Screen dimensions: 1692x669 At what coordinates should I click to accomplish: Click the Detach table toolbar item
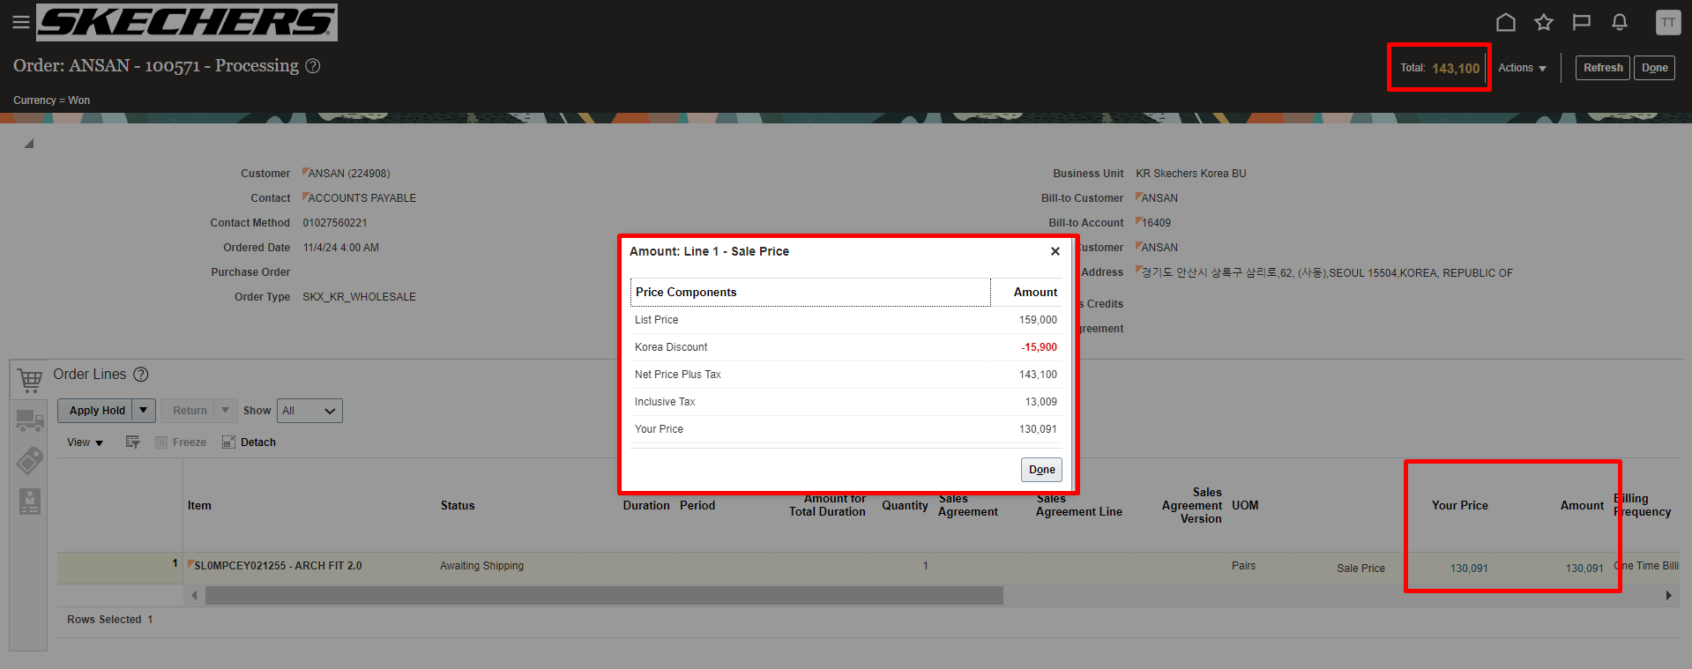tap(249, 442)
